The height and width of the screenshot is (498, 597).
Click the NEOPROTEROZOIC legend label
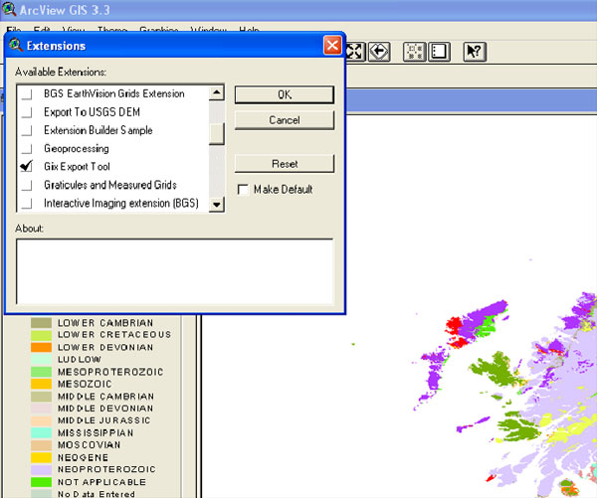(106, 469)
